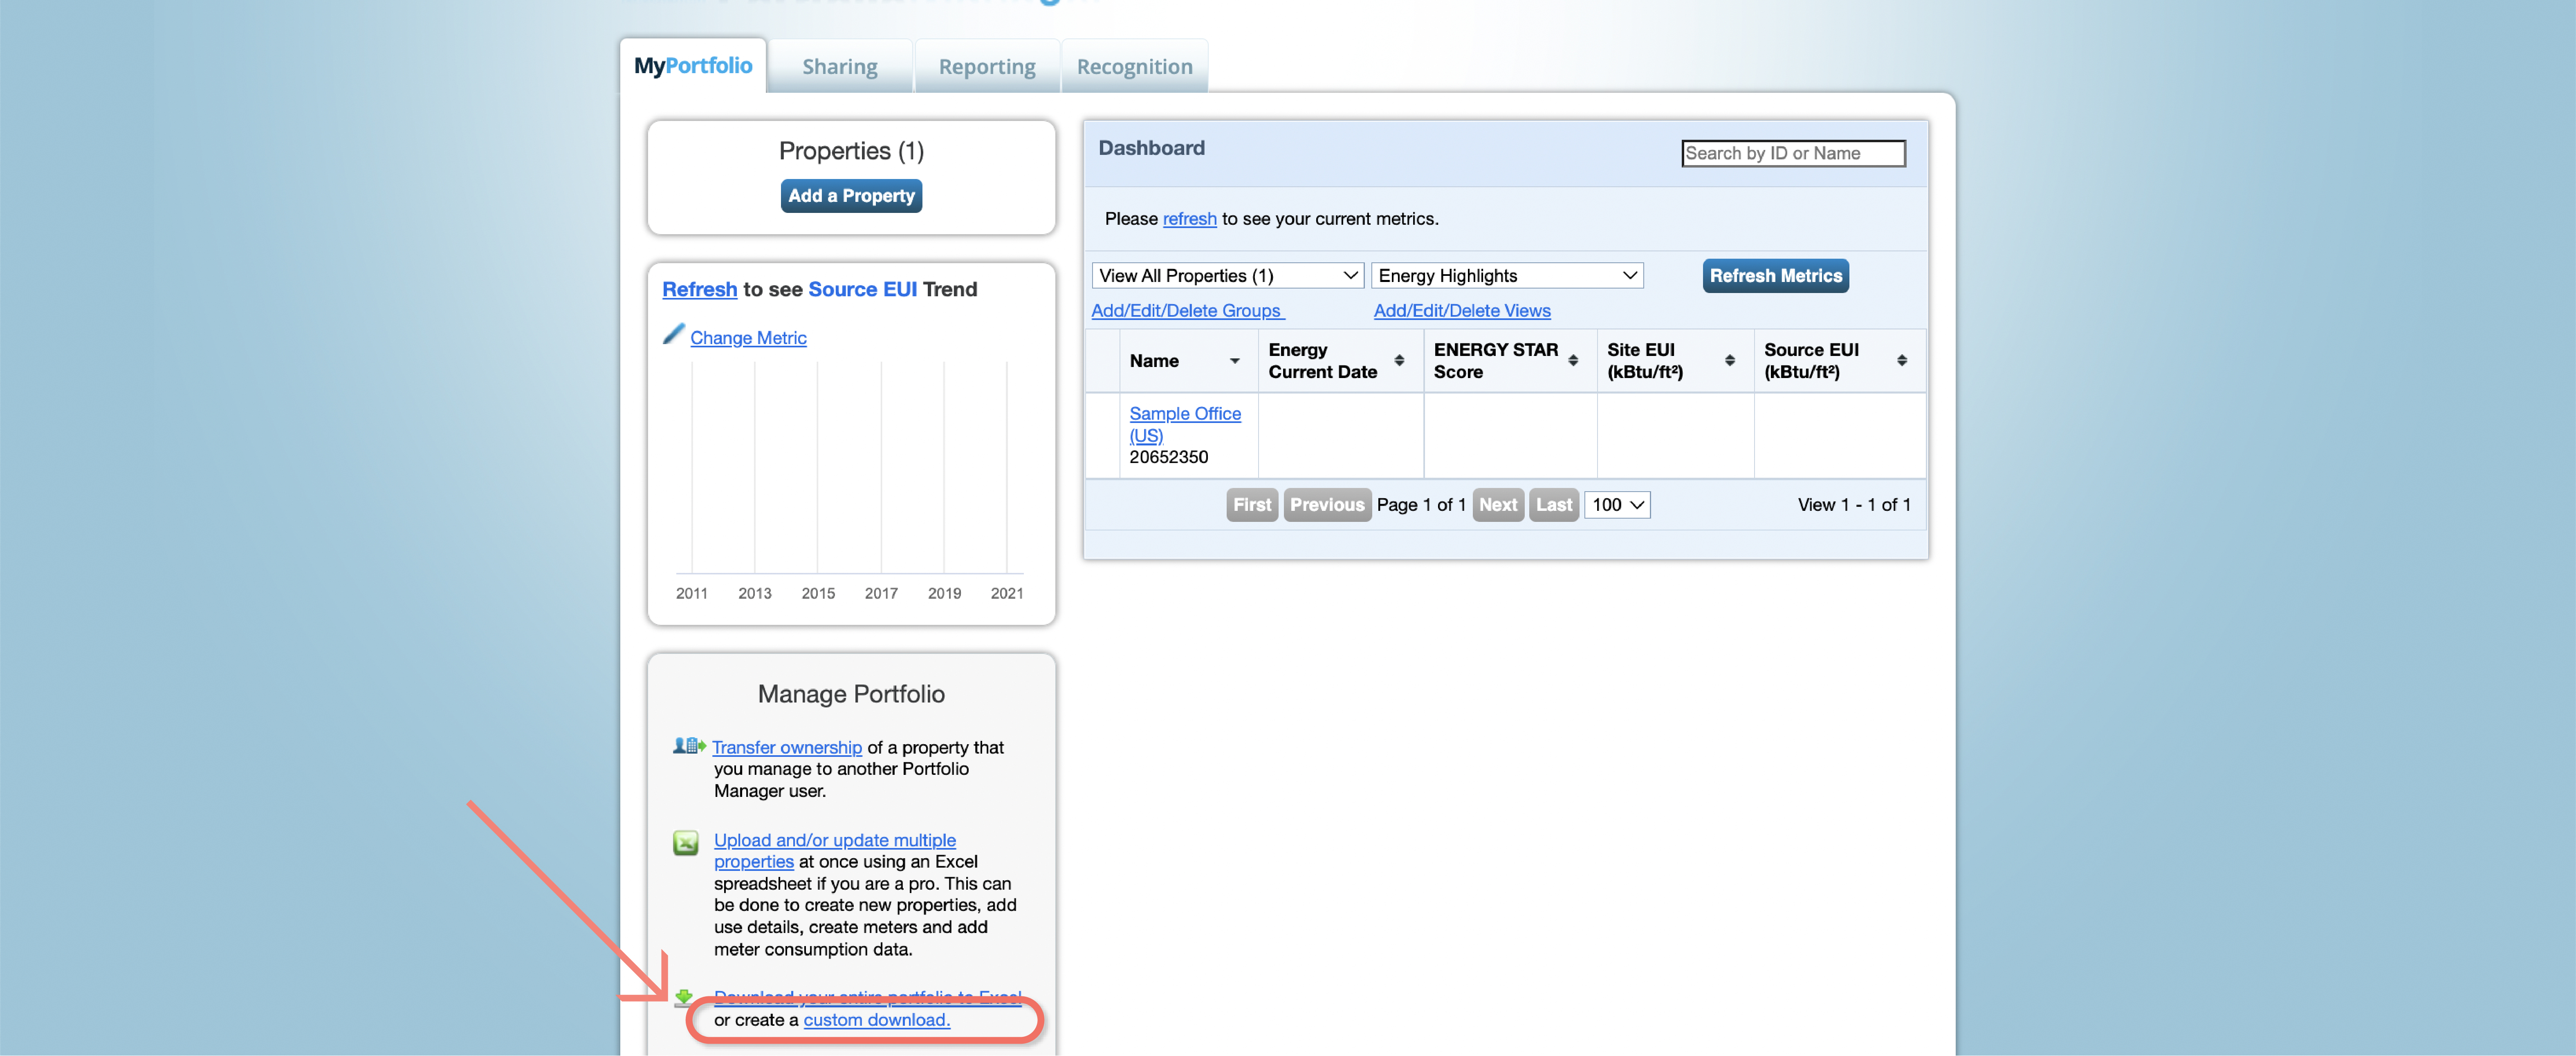The width and height of the screenshot is (2576, 1056).
Task: Open the MyPortfolio tab
Action: 693,66
